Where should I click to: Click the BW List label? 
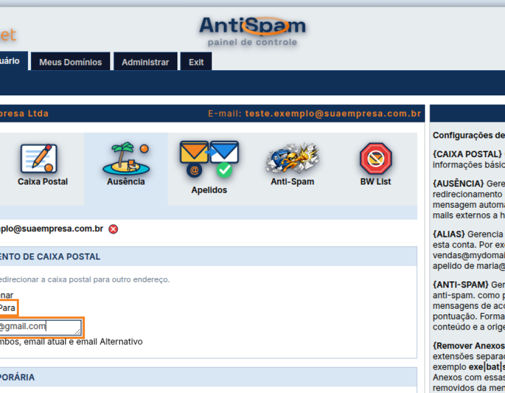point(375,182)
